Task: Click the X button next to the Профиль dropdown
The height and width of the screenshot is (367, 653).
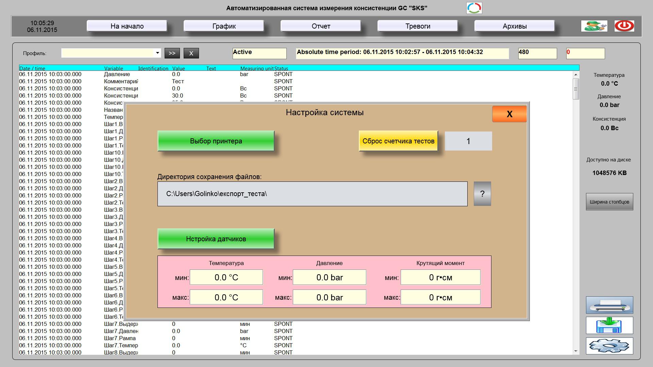Action: click(x=191, y=53)
